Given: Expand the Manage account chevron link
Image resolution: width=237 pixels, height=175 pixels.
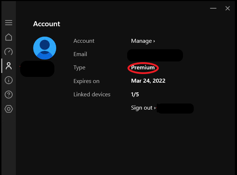Looking at the screenshot, I should 143,41.
